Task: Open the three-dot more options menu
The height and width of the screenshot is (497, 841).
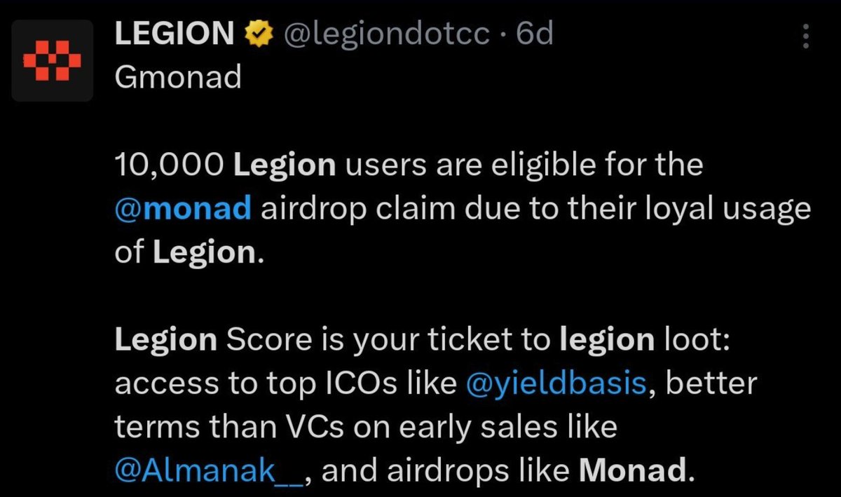Action: 806,36
